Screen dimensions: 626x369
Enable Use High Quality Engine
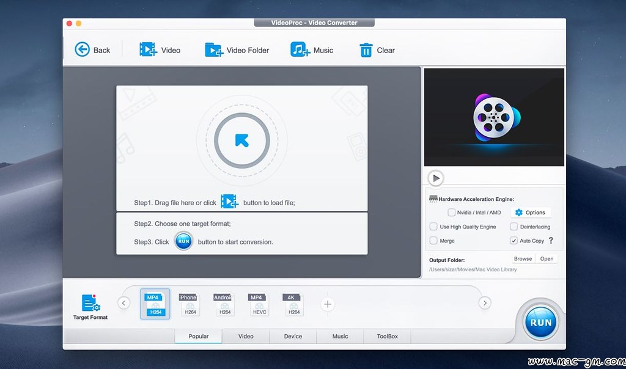433,227
